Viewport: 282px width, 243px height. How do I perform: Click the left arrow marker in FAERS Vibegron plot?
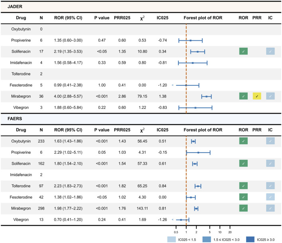coord(172,219)
